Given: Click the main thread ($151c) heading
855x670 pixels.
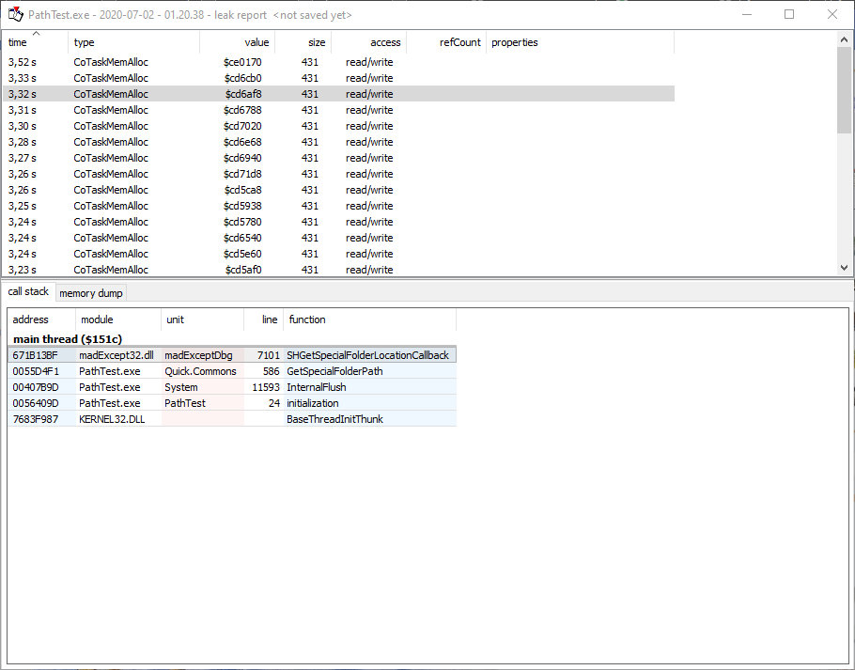Looking at the screenshot, I should [68, 339].
